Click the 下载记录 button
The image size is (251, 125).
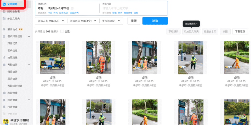(x=240, y=31)
